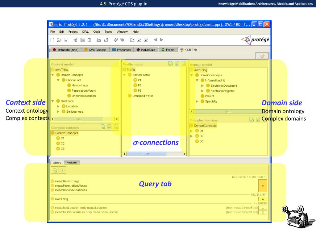Expand the ElectronicDocument node
The width and height of the screenshot is (316, 237).
point(202,86)
